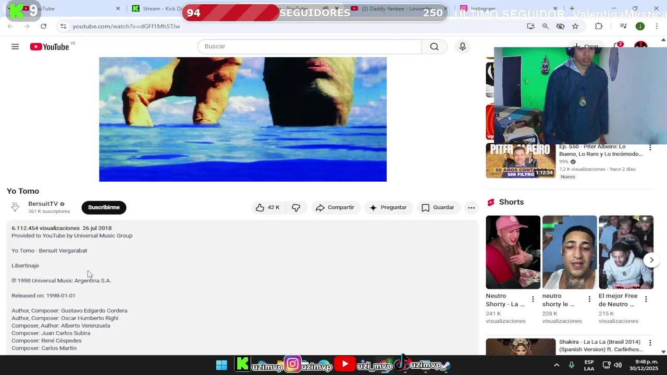The height and width of the screenshot is (375, 667).
Task: Click the video title Yo Tomo
Action: 23,191
